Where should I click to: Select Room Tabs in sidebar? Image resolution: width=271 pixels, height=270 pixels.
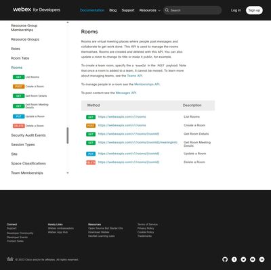click(x=20, y=58)
